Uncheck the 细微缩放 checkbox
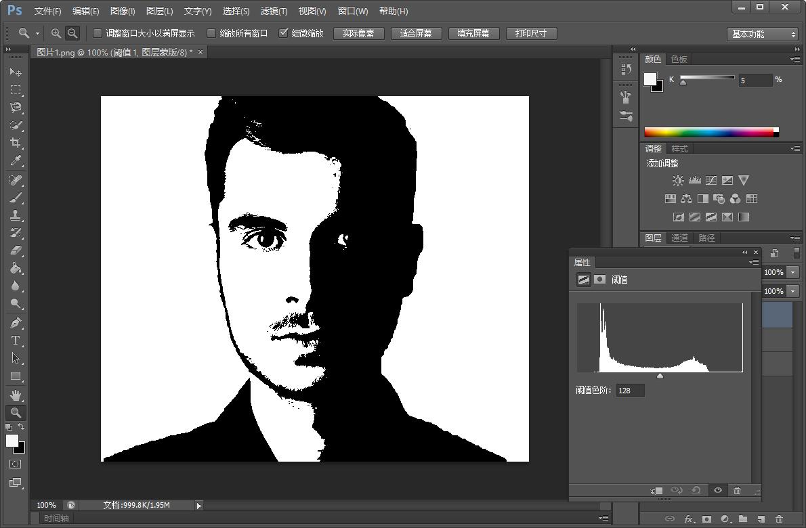The image size is (806, 528). coord(284,33)
